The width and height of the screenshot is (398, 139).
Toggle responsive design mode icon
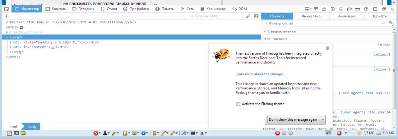point(341,9)
